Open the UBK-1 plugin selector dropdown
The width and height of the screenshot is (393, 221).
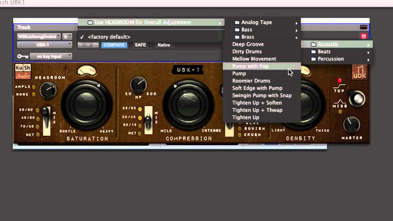tap(45, 45)
